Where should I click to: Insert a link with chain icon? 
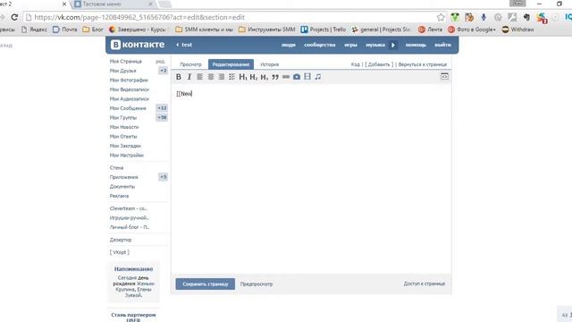(286, 77)
